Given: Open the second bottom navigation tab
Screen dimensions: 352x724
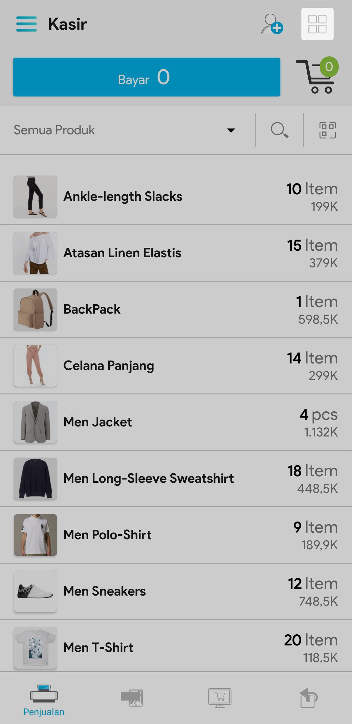Looking at the screenshot, I should pyautogui.click(x=132, y=698).
